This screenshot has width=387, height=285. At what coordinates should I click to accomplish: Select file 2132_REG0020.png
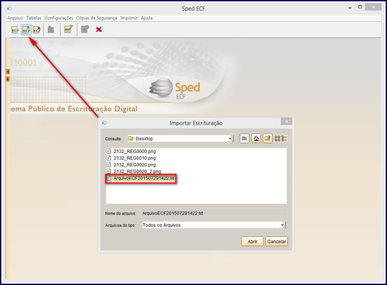pyautogui.click(x=135, y=164)
